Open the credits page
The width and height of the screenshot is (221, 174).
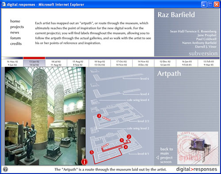tap(16, 44)
